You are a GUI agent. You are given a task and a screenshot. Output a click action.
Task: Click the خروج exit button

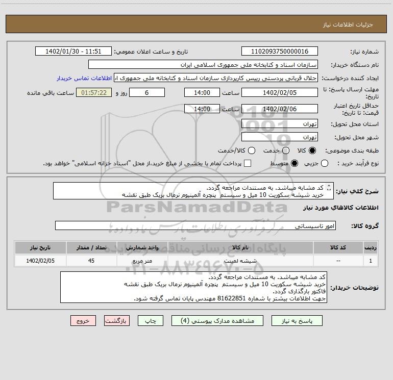click(83, 321)
